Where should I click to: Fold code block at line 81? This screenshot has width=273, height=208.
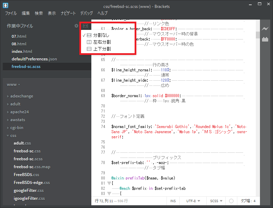pyautogui.click(x=109, y=183)
